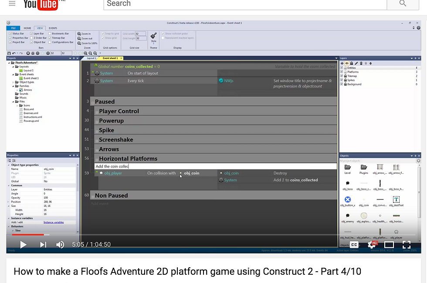Screen dimensions: 427x283
Task: Switch to the EVENTS ribbon tab
Action: [53, 28]
